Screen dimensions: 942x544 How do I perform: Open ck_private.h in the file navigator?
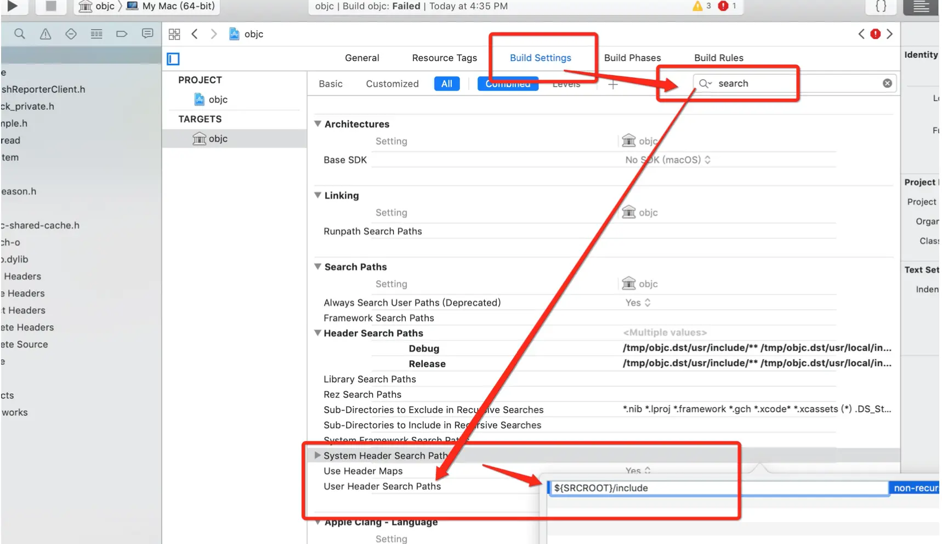27,106
